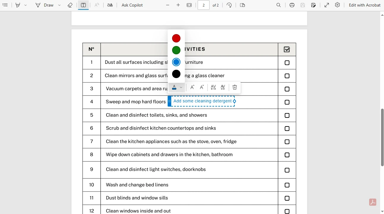This screenshot has width=384, height=214.
Task: Decrease font size of the text box
Action: coord(202,87)
